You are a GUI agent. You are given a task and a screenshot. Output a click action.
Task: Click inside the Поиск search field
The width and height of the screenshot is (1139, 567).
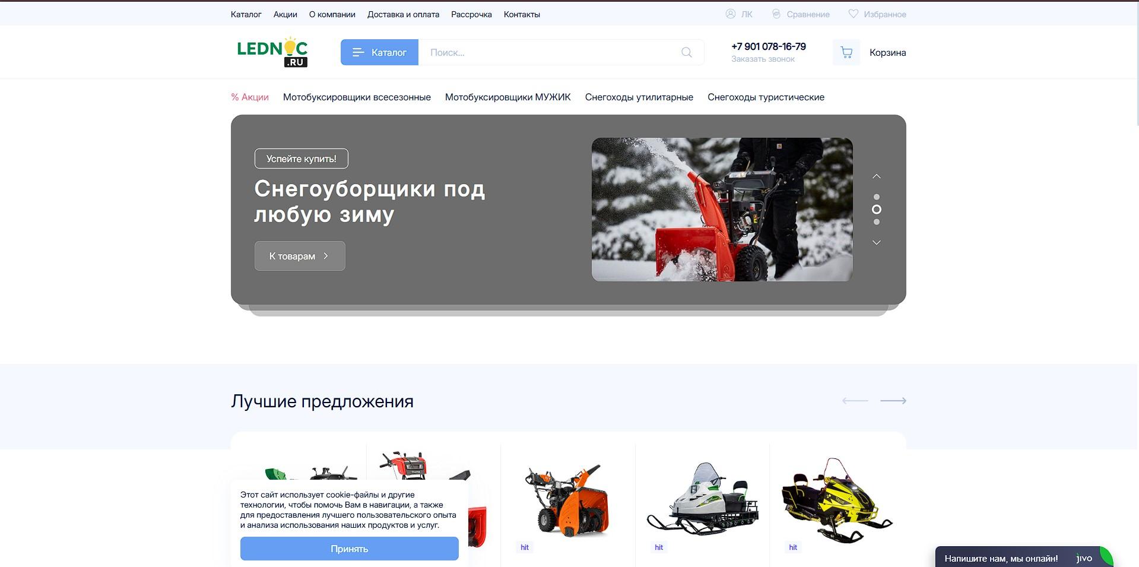click(534, 52)
